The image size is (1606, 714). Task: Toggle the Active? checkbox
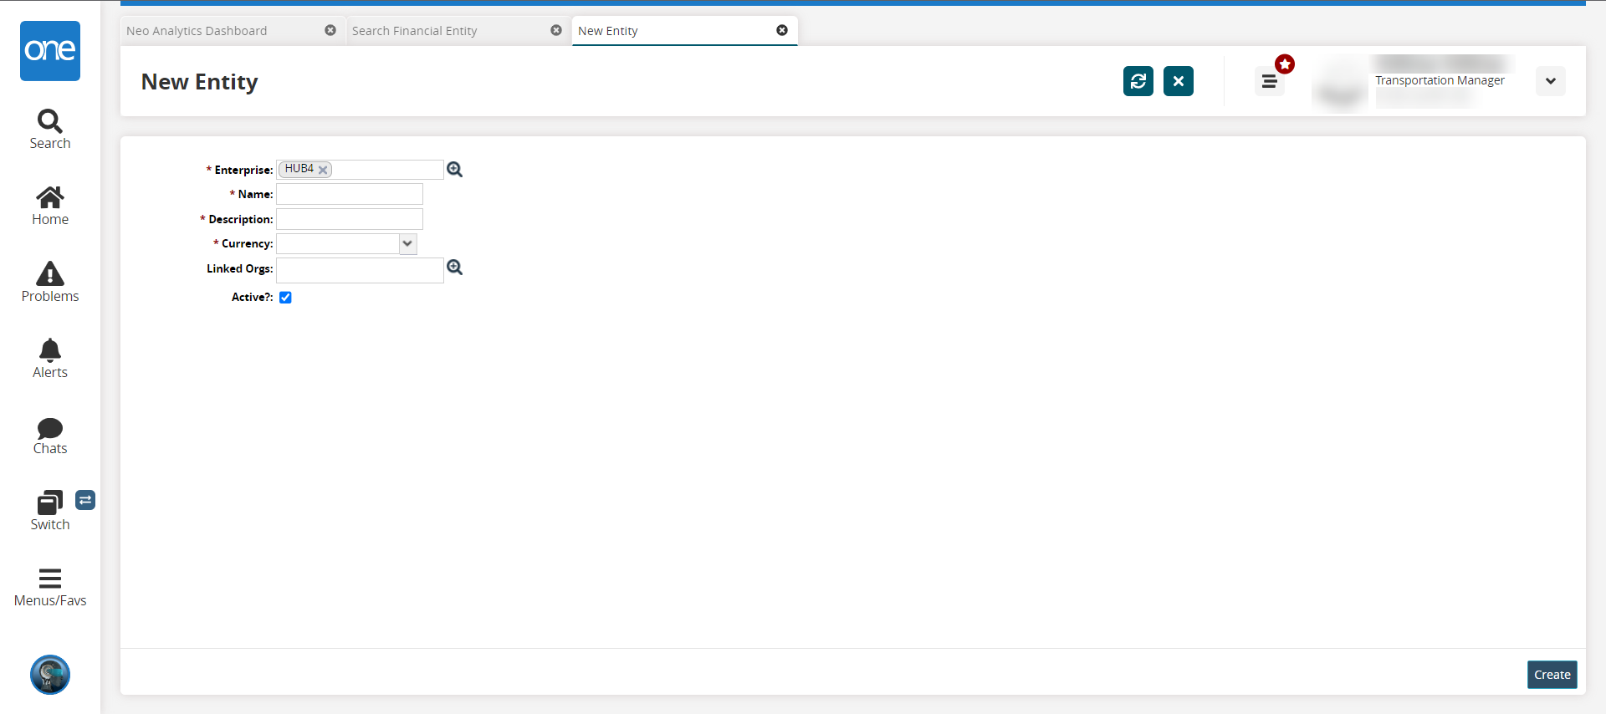coord(285,298)
